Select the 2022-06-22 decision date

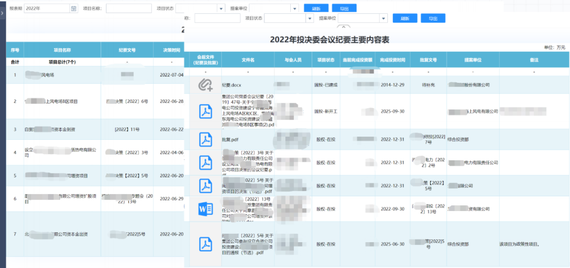[172, 129]
